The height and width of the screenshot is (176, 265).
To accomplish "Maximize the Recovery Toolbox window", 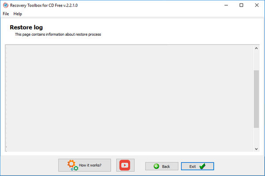I will coord(241,5).
